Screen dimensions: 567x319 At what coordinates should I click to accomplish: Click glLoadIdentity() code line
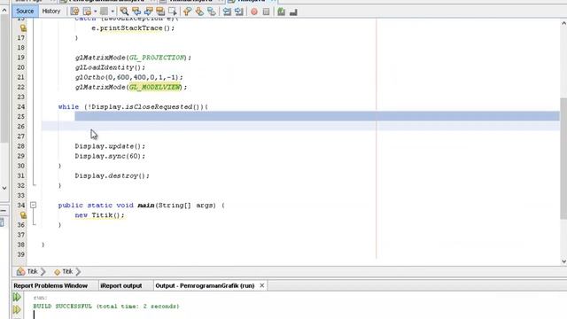(110, 67)
